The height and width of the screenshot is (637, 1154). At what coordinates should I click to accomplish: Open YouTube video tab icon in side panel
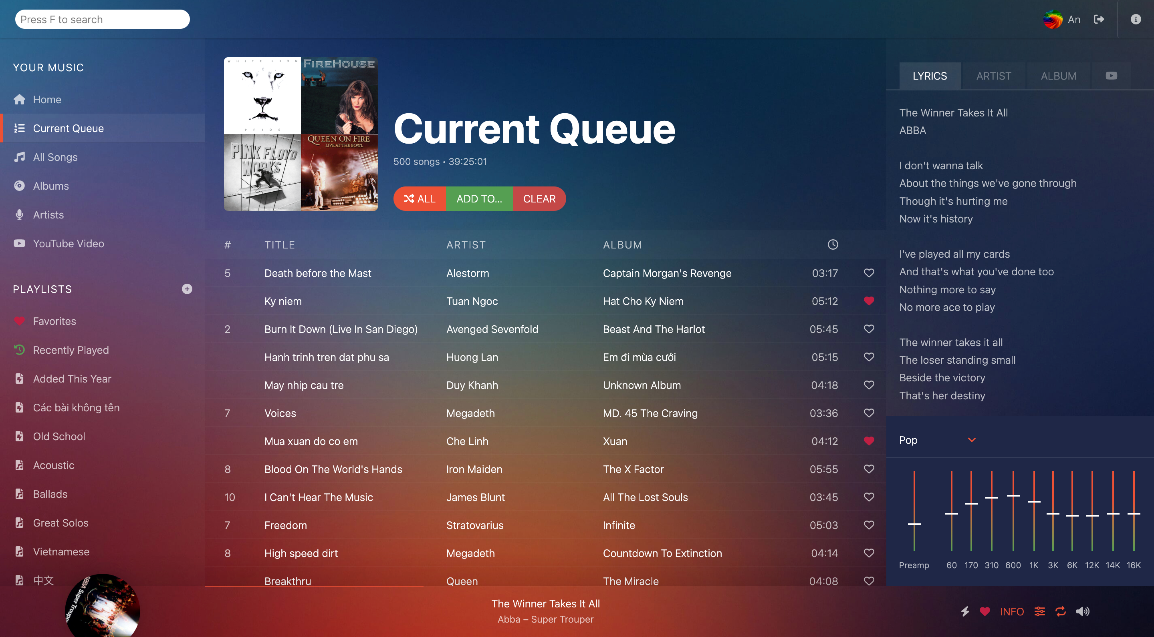click(x=1111, y=76)
